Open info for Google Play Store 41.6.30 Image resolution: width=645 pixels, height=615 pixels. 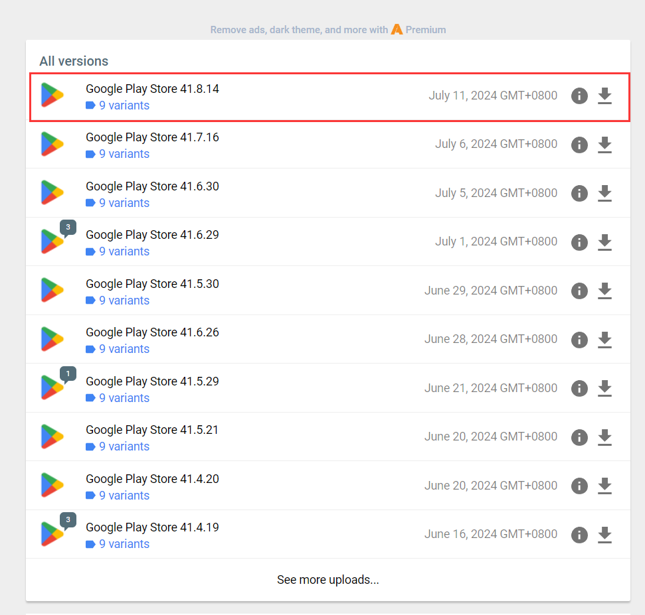point(579,193)
